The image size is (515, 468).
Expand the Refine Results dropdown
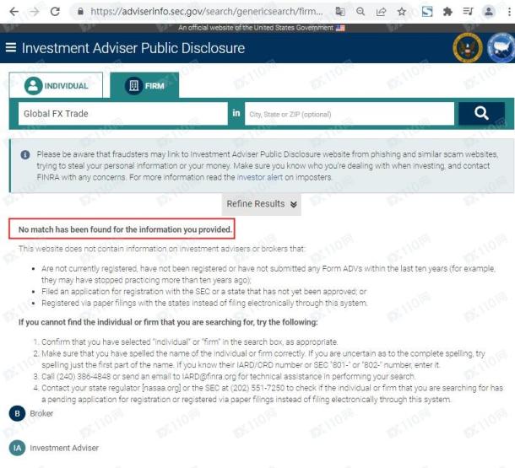[x=262, y=204]
